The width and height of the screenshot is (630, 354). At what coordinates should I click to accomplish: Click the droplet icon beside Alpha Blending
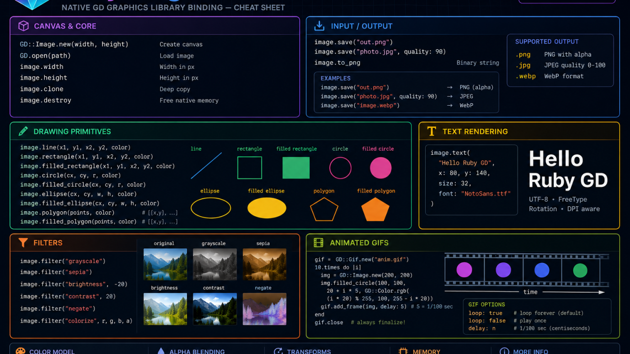[x=160, y=352]
